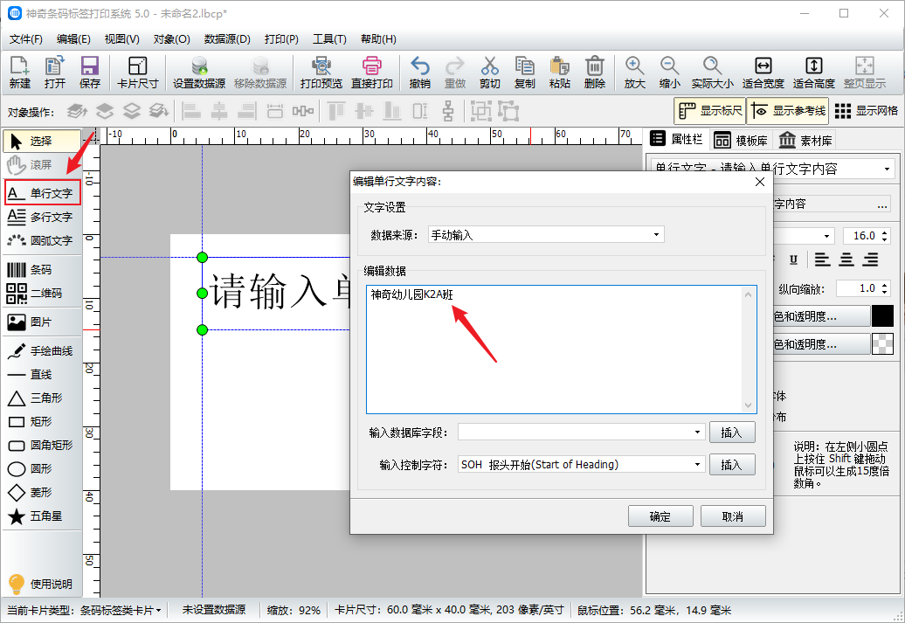Toggle 显示网格 grid display
The height and width of the screenshot is (623, 905).
(x=867, y=111)
